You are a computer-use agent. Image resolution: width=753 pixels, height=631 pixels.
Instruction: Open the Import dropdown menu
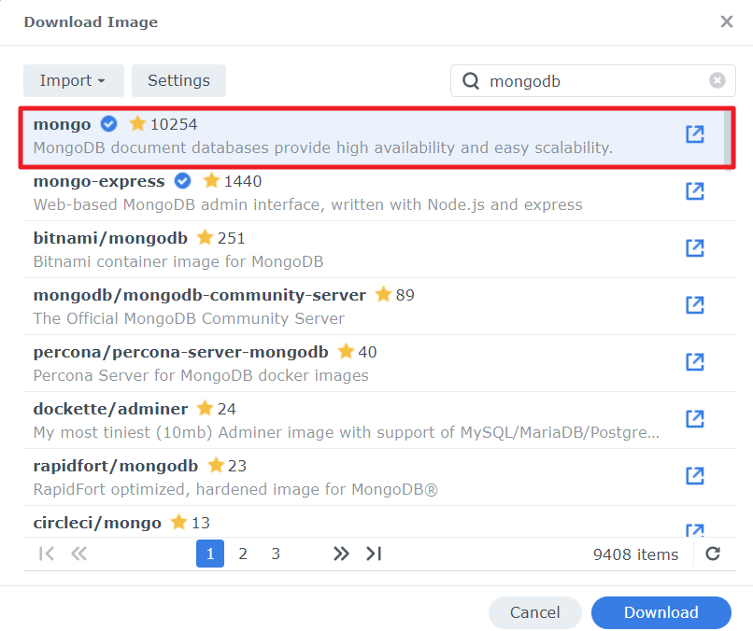pos(74,80)
